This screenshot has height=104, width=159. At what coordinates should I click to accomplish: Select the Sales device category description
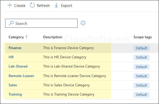[67, 85]
